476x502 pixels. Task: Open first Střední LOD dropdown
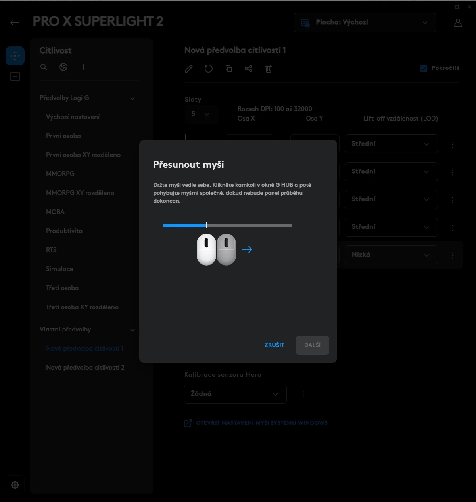(x=392, y=144)
